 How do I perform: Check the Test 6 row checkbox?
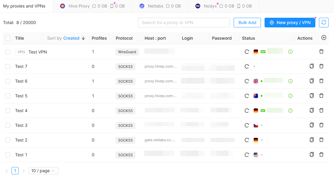coord(8,81)
